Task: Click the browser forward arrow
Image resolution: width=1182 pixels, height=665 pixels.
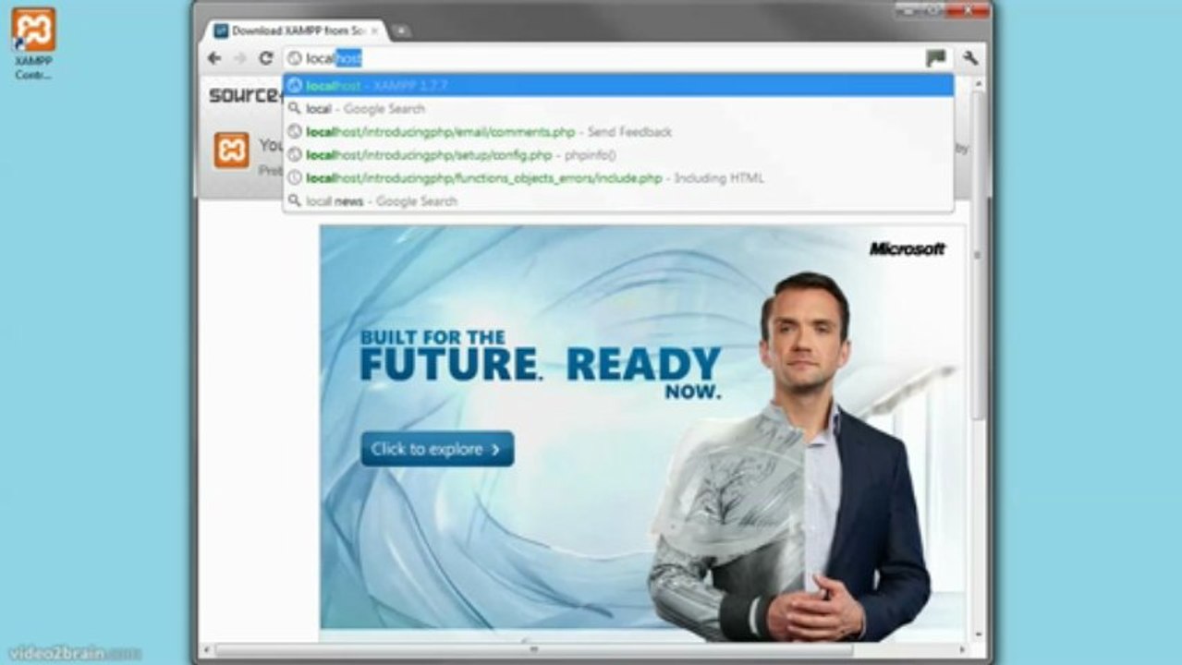Action: pyautogui.click(x=240, y=58)
